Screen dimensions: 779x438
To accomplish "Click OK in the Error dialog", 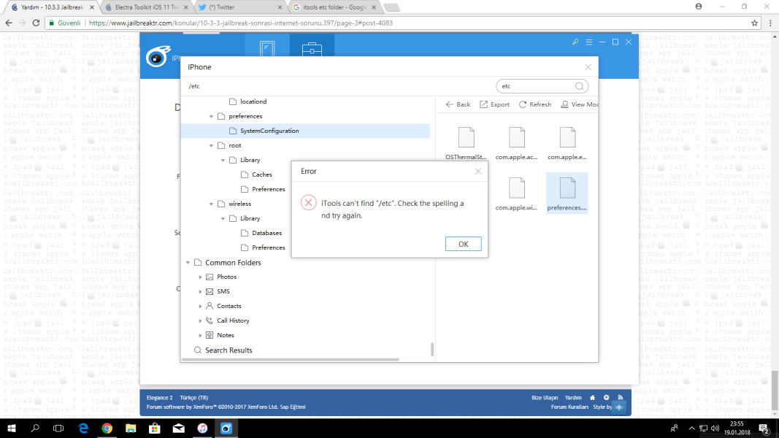I will [x=463, y=244].
